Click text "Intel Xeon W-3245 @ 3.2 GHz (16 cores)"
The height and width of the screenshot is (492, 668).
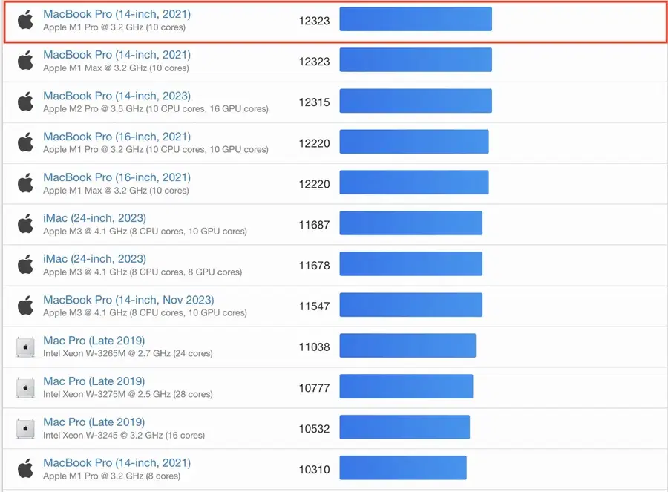pos(124,436)
